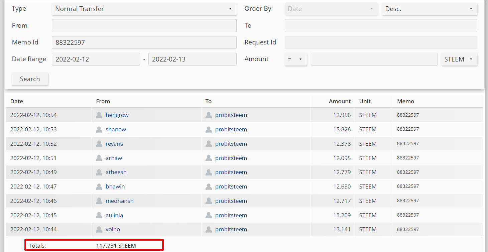
Task: Click the avatar icon beside hengrow
Action: [x=99, y=115]
